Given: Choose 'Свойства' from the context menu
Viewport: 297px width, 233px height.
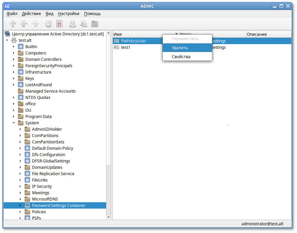Looking at the screenshot, I should pyautogui.click(x=181, y=57).
